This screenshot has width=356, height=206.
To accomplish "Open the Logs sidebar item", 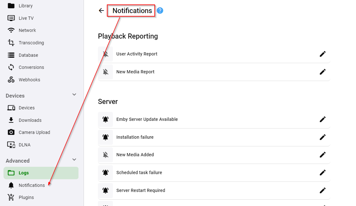I will click(24, 173).
